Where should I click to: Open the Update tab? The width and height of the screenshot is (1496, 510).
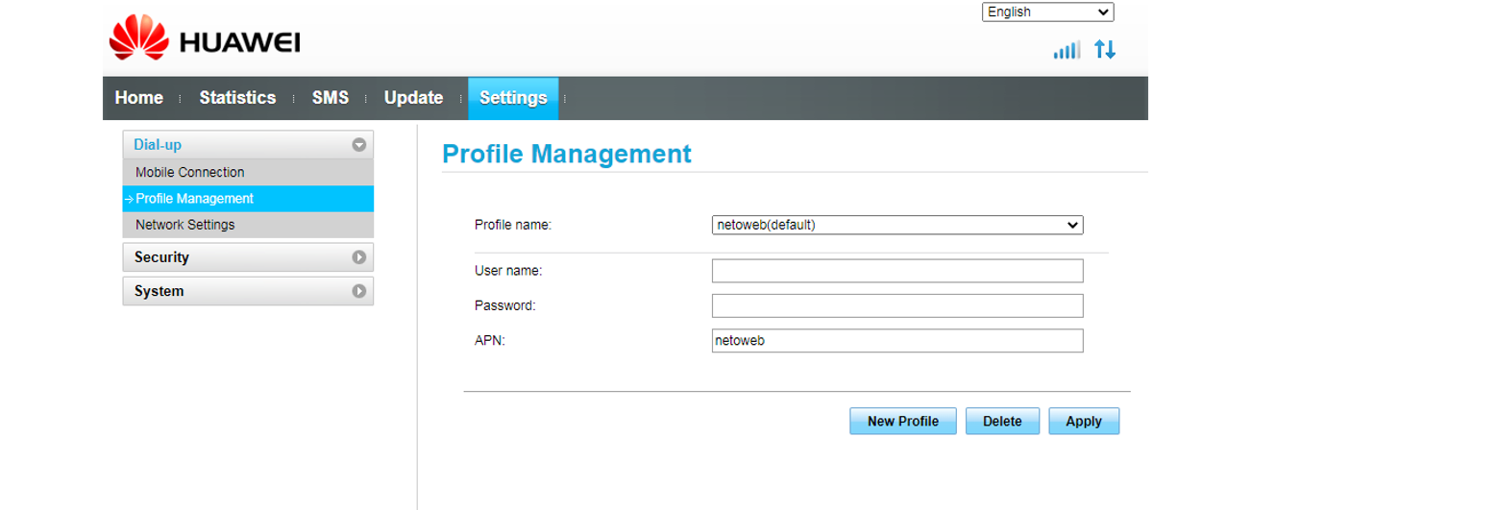pyautogui.click(x=413, y=98)
